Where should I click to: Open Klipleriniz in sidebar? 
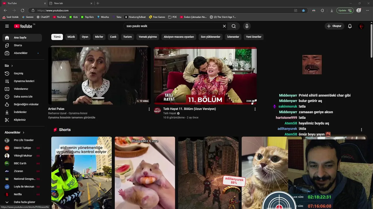[x=22, y=120]
